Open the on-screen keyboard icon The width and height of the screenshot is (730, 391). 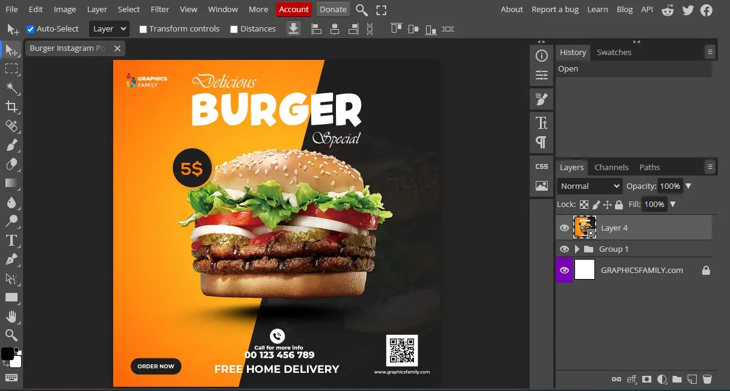12,378
